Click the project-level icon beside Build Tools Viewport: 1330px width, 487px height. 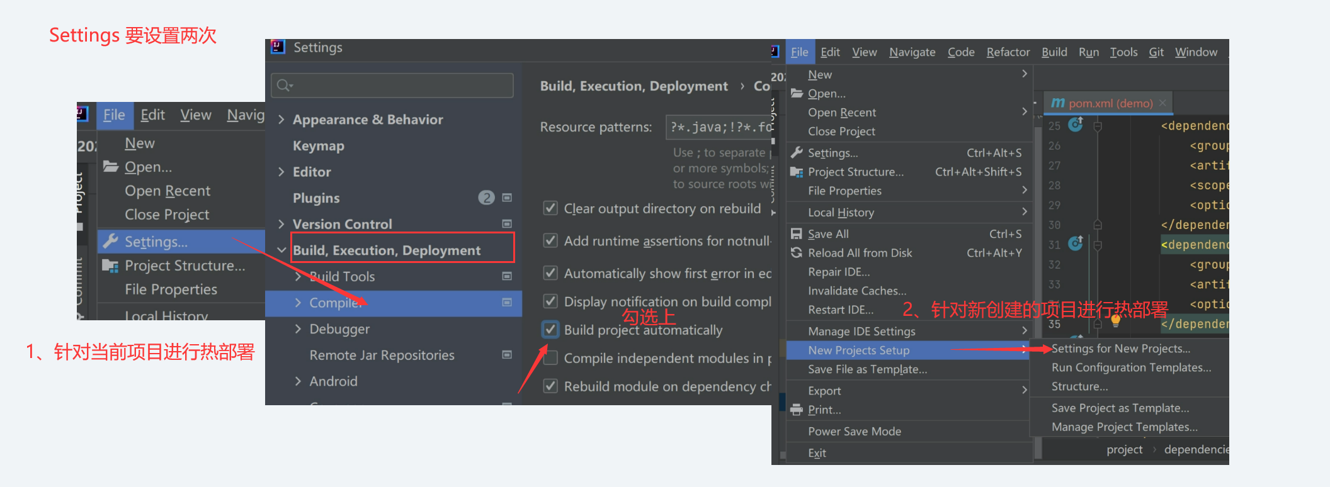tap(507, 276)
